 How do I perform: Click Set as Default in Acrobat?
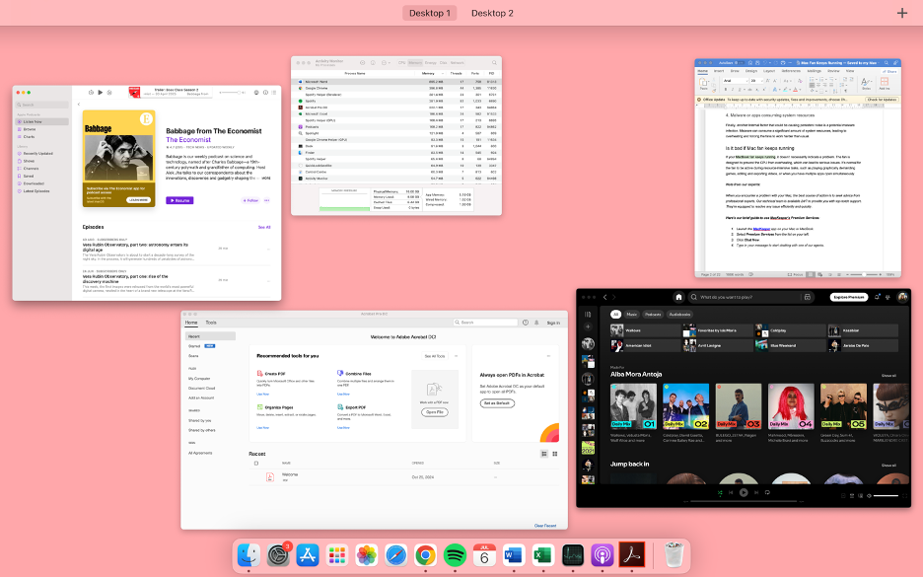(x=497, y=402)
